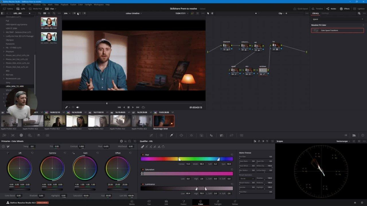Collapse the Resolve FX Color section
The image size is (367, 206).
tap(363, 25)
